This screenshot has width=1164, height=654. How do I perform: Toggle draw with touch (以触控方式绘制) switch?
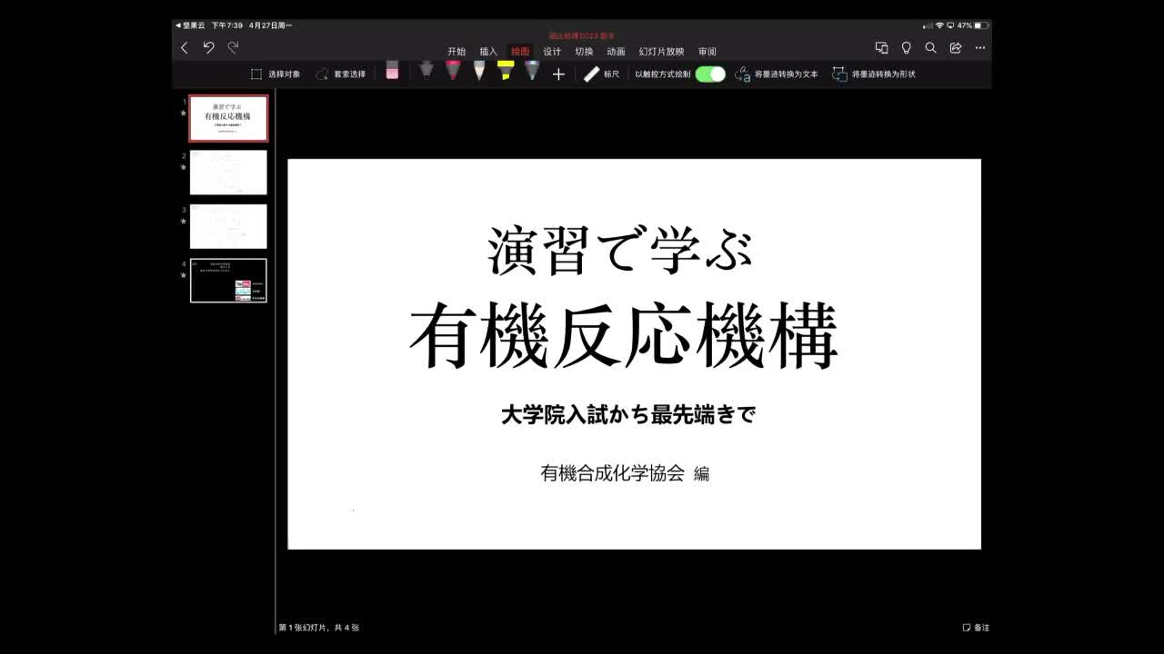pos(710,74)
